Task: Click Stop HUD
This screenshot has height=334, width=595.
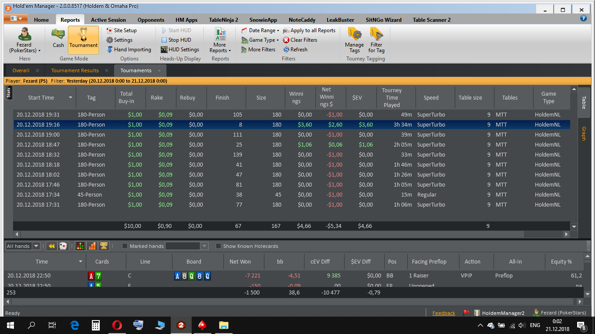Action: (x=176, y=40)
